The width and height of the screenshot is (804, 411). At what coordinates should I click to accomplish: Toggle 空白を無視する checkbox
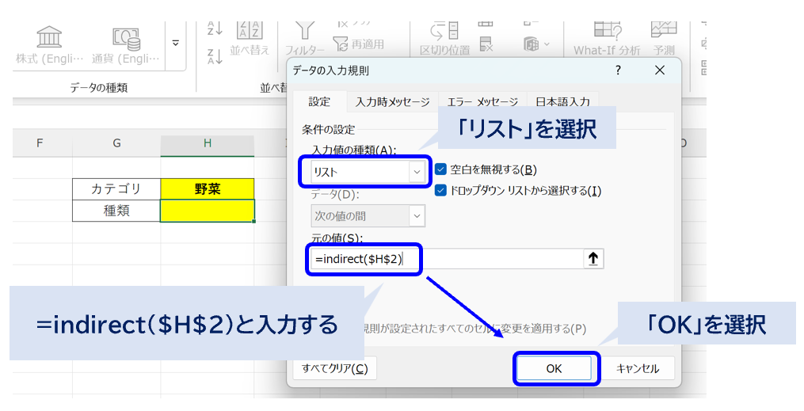pyautogui.click(x=440, y=169)
